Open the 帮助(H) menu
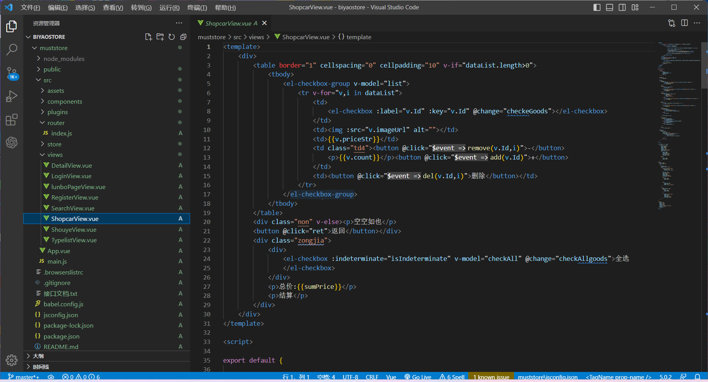 tap(225, 7)
